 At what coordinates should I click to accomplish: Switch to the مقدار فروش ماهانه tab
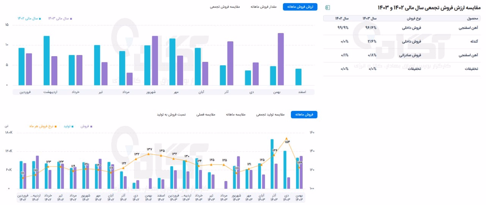coord(264,7)
